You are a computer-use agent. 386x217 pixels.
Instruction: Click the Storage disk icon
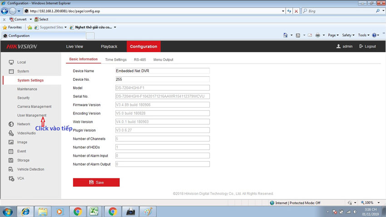tap(11, 160)
